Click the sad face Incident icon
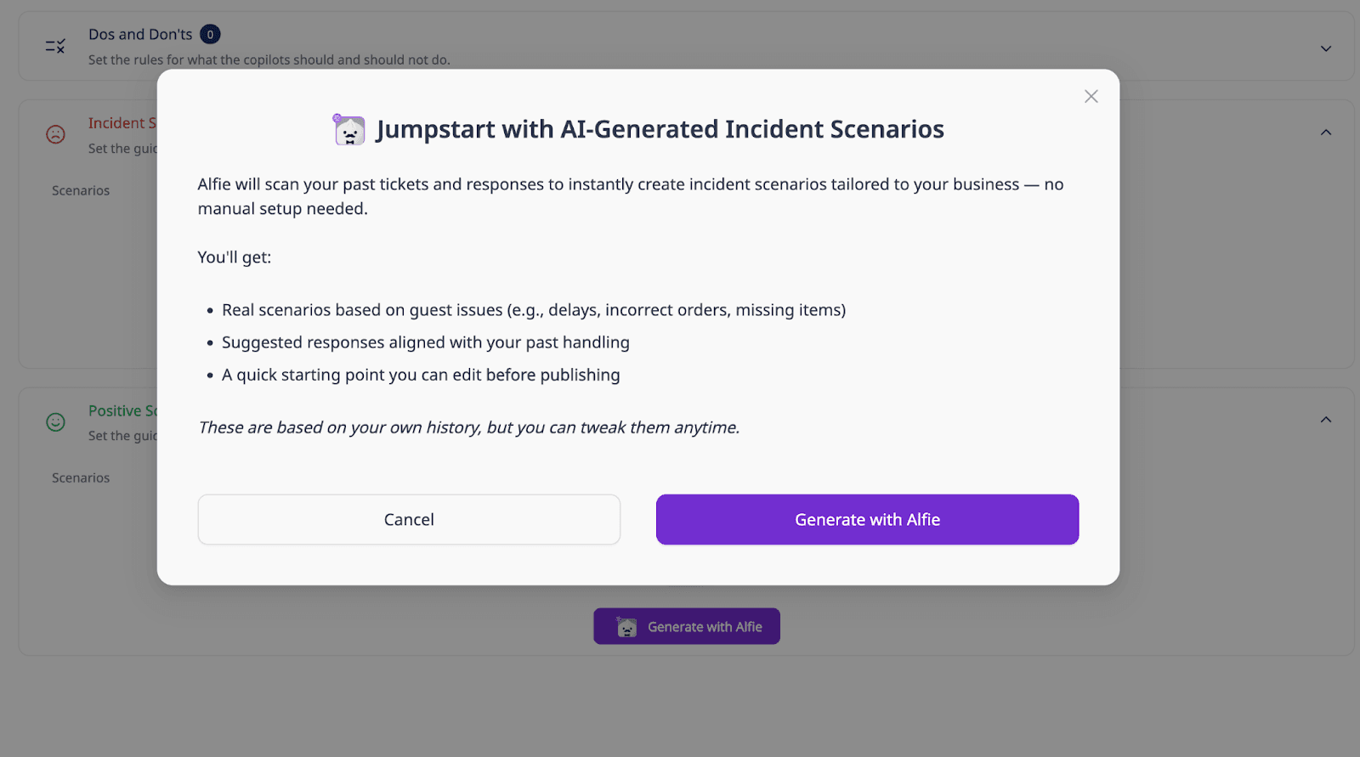 pyautogui.click(x=55, y=134)
